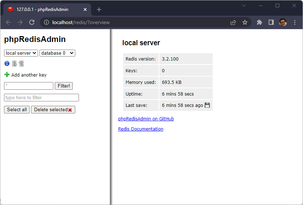
Task: Click the red X on Delete selected
Action: click(x=70, y=110)
